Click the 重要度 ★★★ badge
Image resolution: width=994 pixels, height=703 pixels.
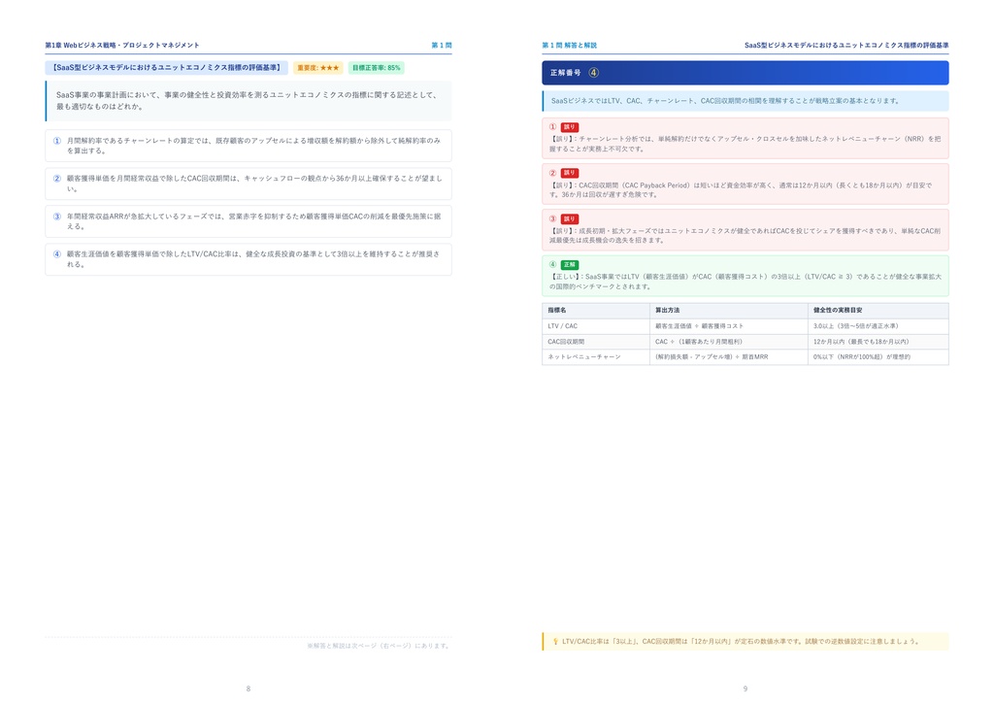pos(318,68)
